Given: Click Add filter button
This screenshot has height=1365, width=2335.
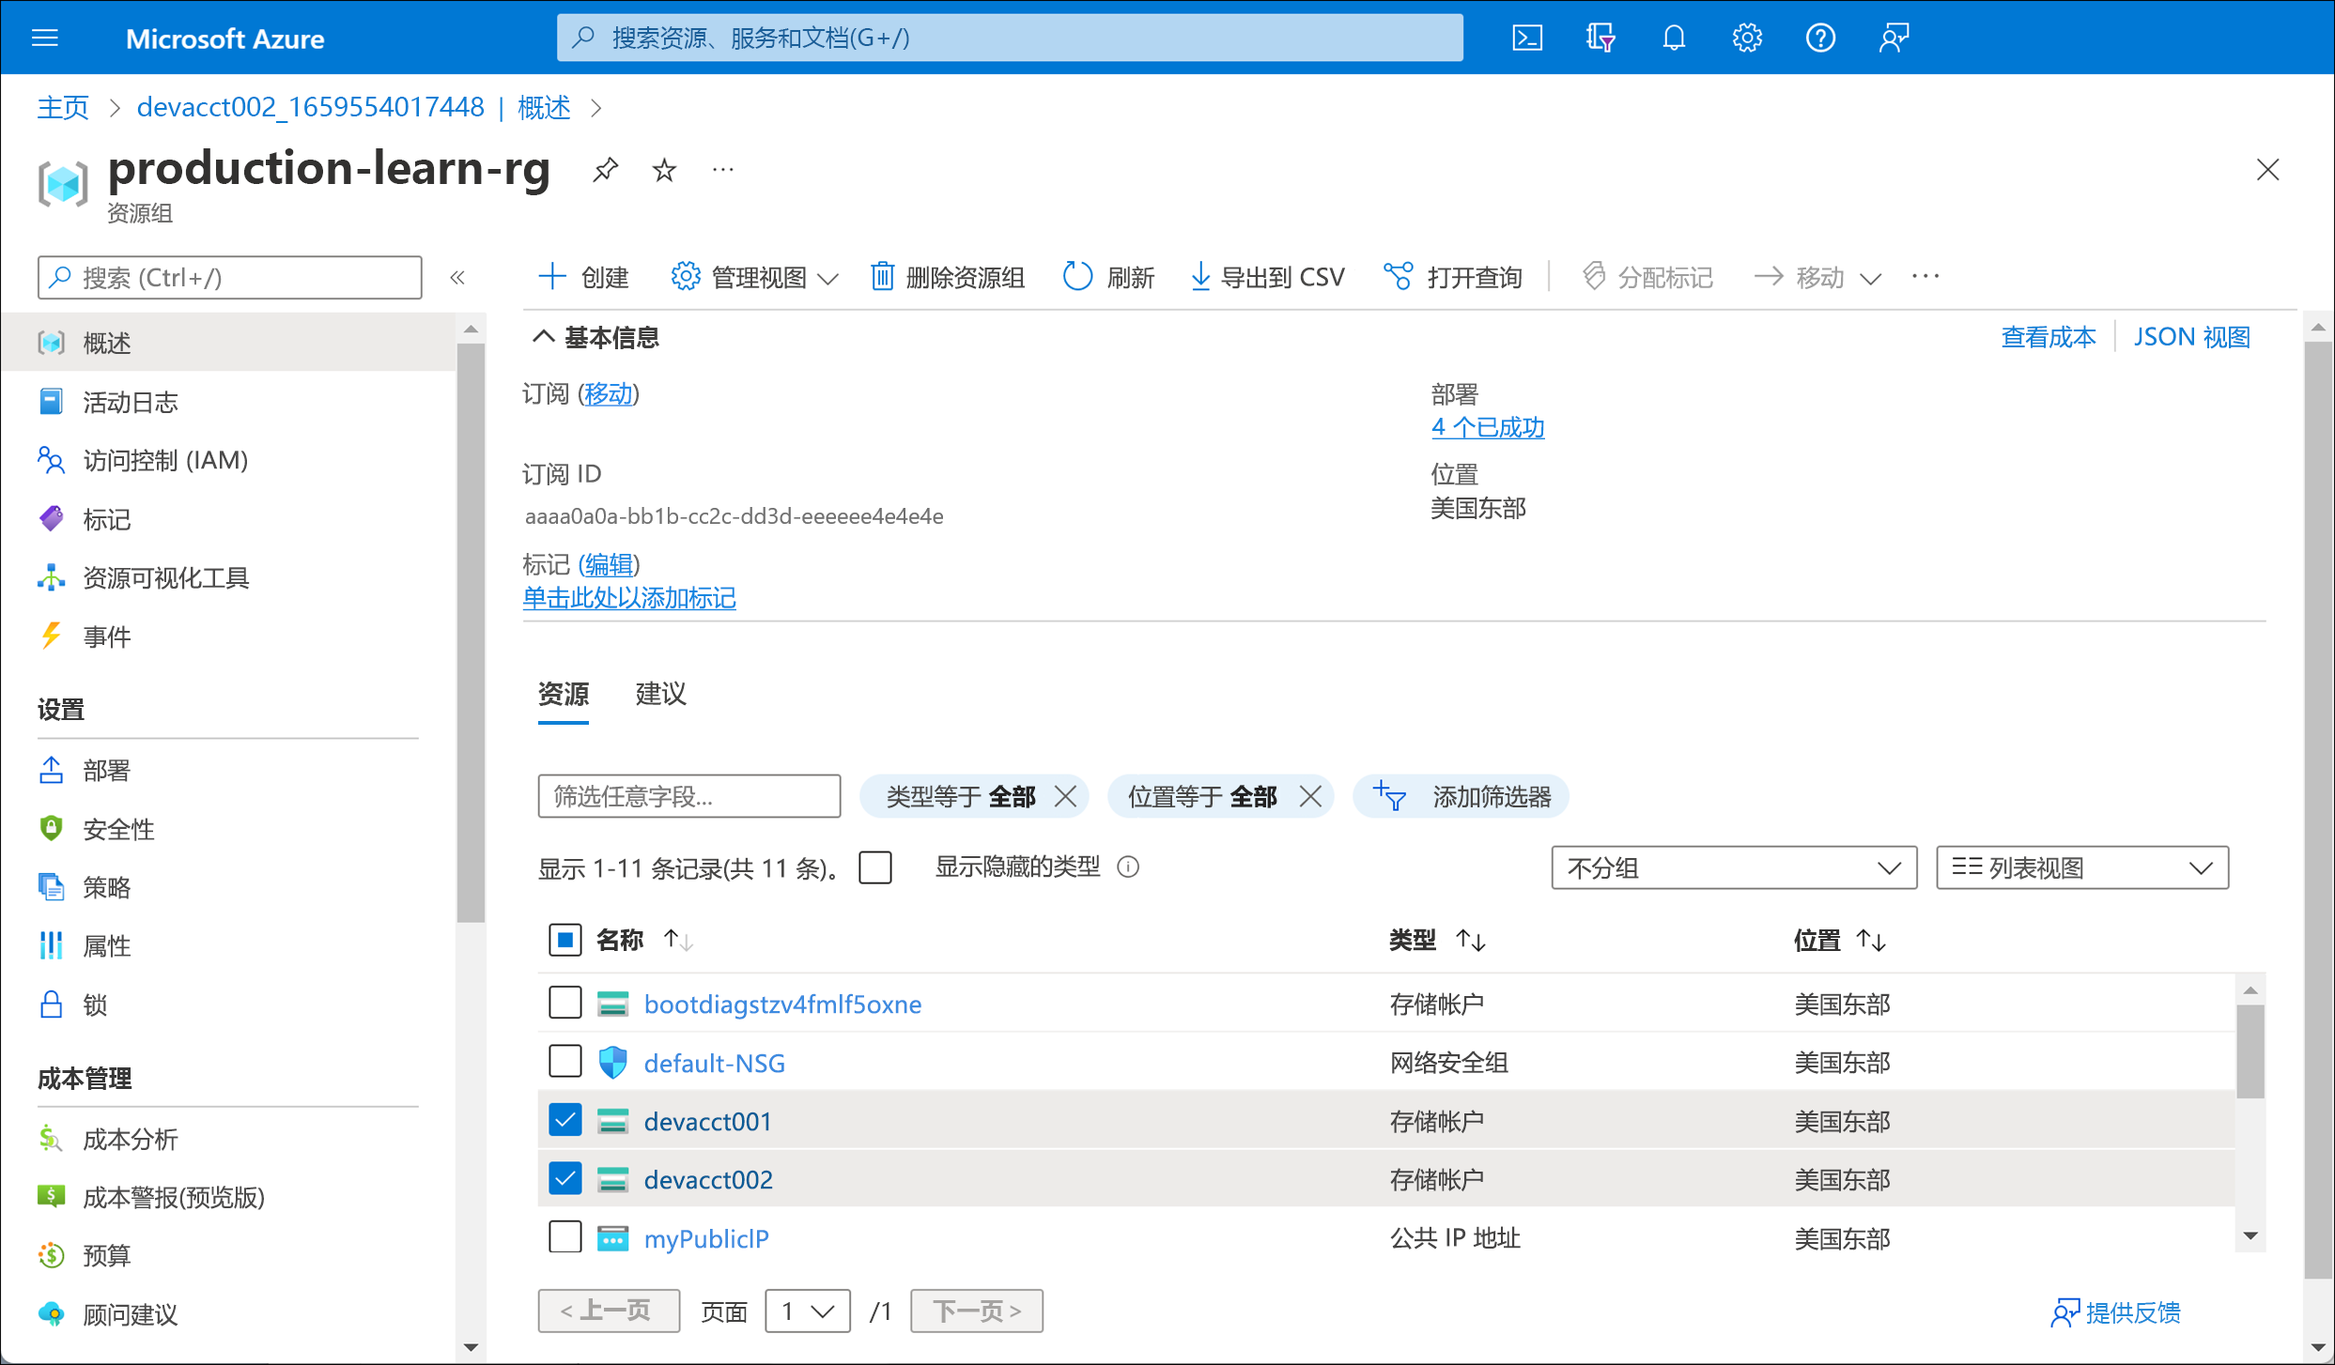Looking at the screenshot, I should [x=1461, y=796].
